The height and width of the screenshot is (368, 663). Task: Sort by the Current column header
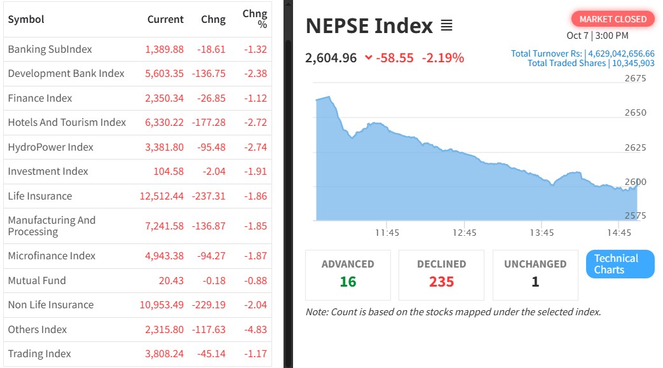coord(165,19)
